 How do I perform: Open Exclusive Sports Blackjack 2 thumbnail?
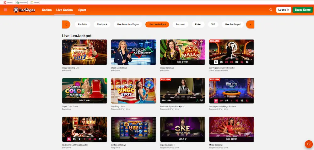point(183,91)
